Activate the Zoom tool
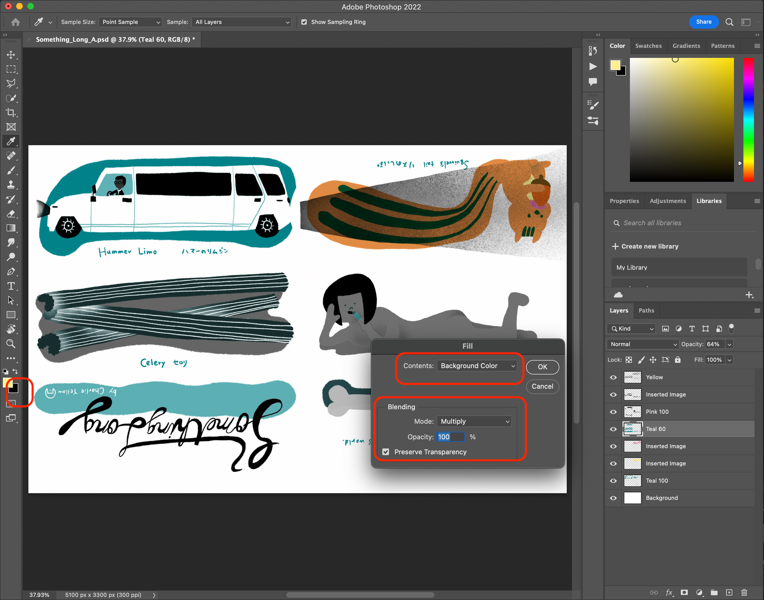The image size is (764, 600). [11, 343]
